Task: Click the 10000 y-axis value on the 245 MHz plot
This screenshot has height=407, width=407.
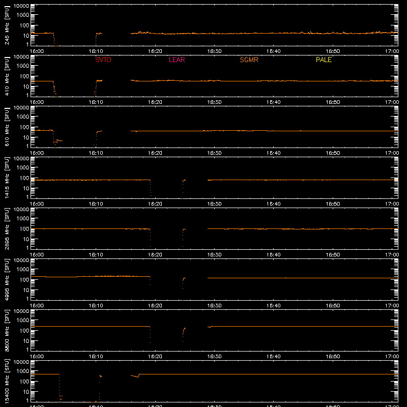Action: [x=21, y=6]
